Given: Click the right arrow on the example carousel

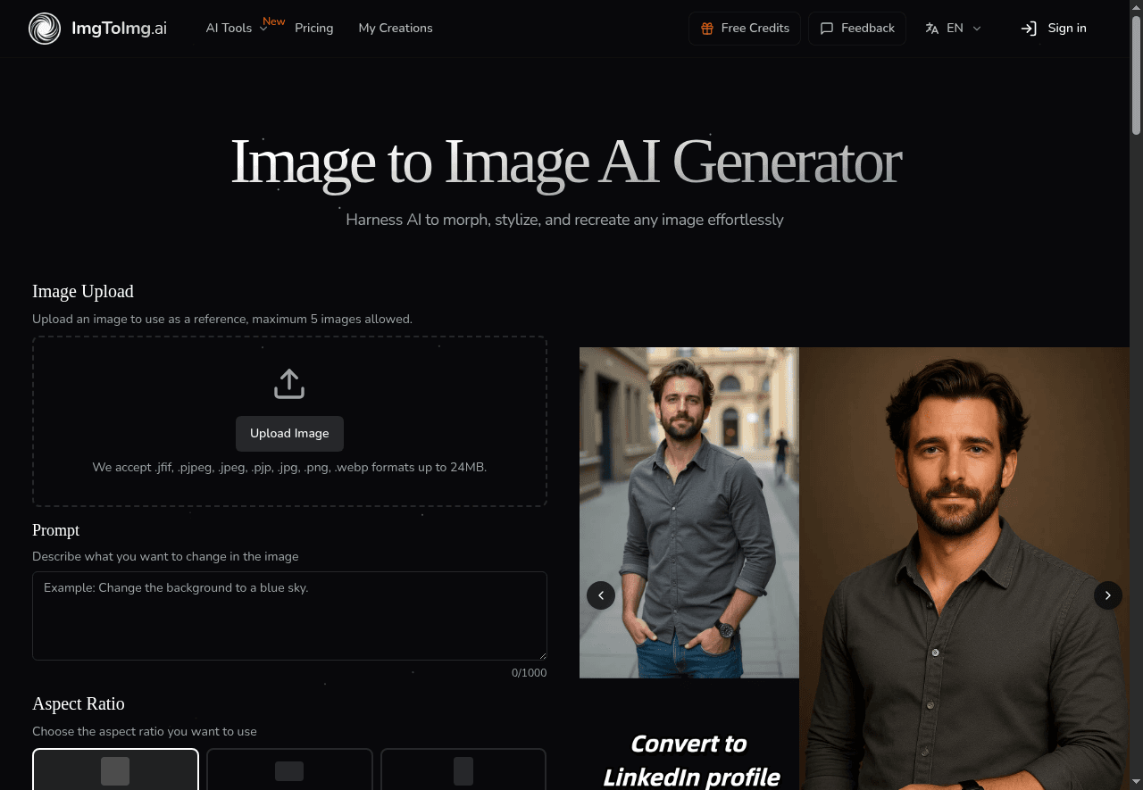Looking at the screenshot, I should click(x=1108, y=595).
